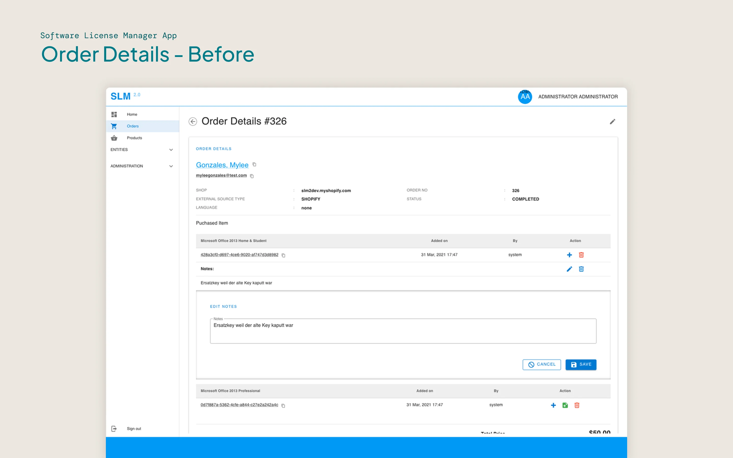Viewport: 733px width, 458px height.
Task: Click the SHOPIFY source type value
Action: (311, 199)
